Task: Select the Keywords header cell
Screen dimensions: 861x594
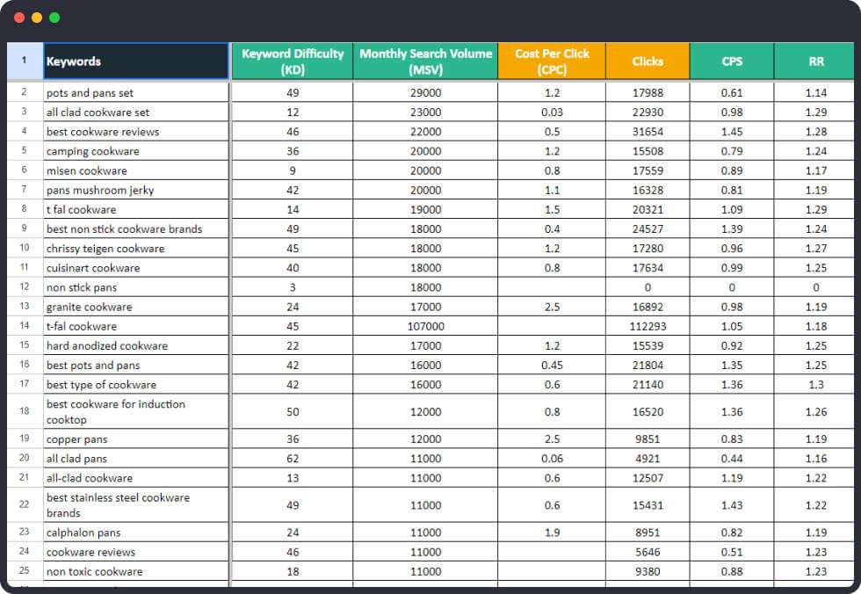Action: click(x=136, y=61)
